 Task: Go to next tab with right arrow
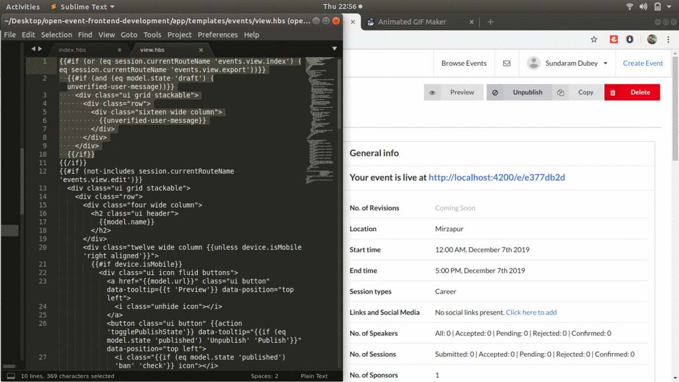pyautogui.click(x=40, y=49)
